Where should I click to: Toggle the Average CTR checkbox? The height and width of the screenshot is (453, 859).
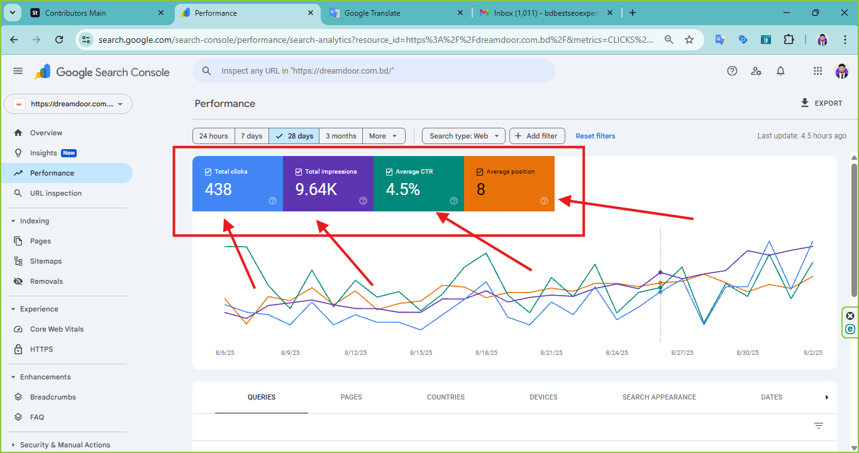(389, 172)
